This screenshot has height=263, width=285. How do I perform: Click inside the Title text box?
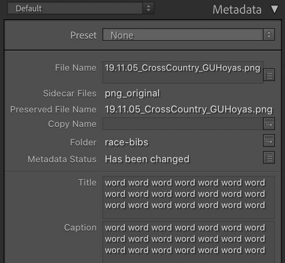point(188,197)
